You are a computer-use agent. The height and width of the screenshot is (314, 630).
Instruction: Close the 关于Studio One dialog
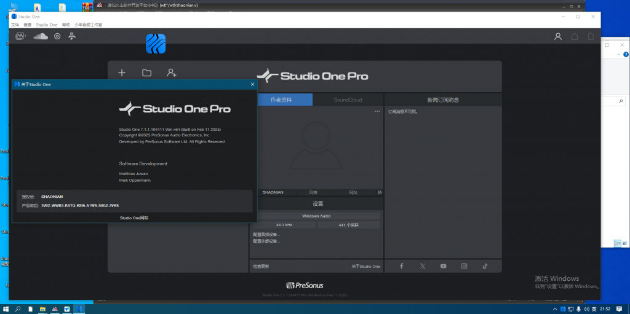[252, 84]
